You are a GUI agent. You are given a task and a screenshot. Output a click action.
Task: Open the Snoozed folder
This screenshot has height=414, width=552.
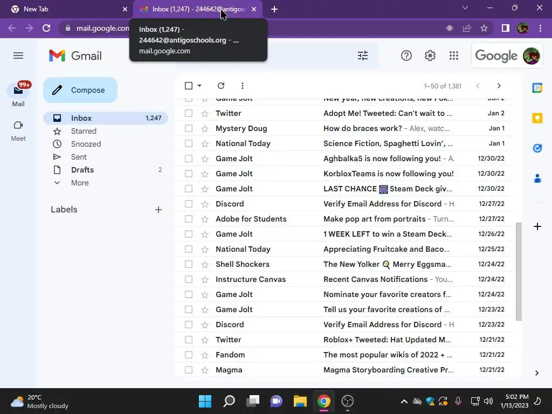[x=106, y=144]
